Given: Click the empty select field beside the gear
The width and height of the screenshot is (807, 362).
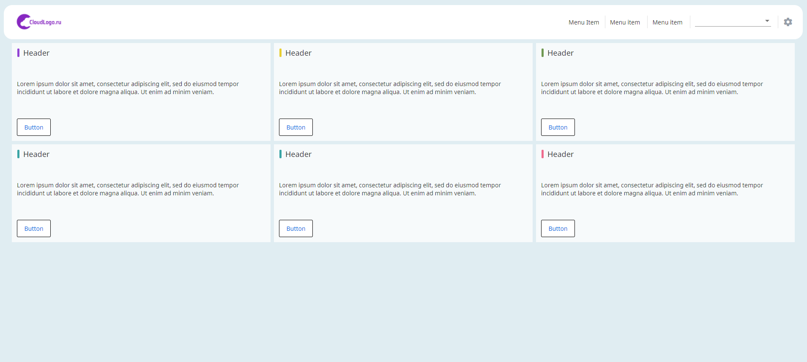Looking at the screenshot, I should click(x=729, y=22).
